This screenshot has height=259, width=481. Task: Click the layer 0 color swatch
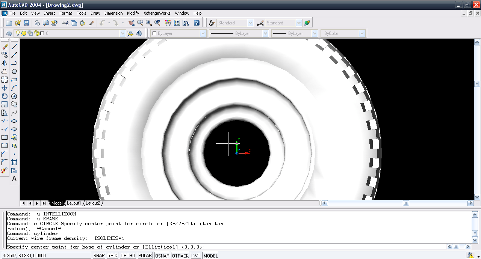click(x=42, y=33)
